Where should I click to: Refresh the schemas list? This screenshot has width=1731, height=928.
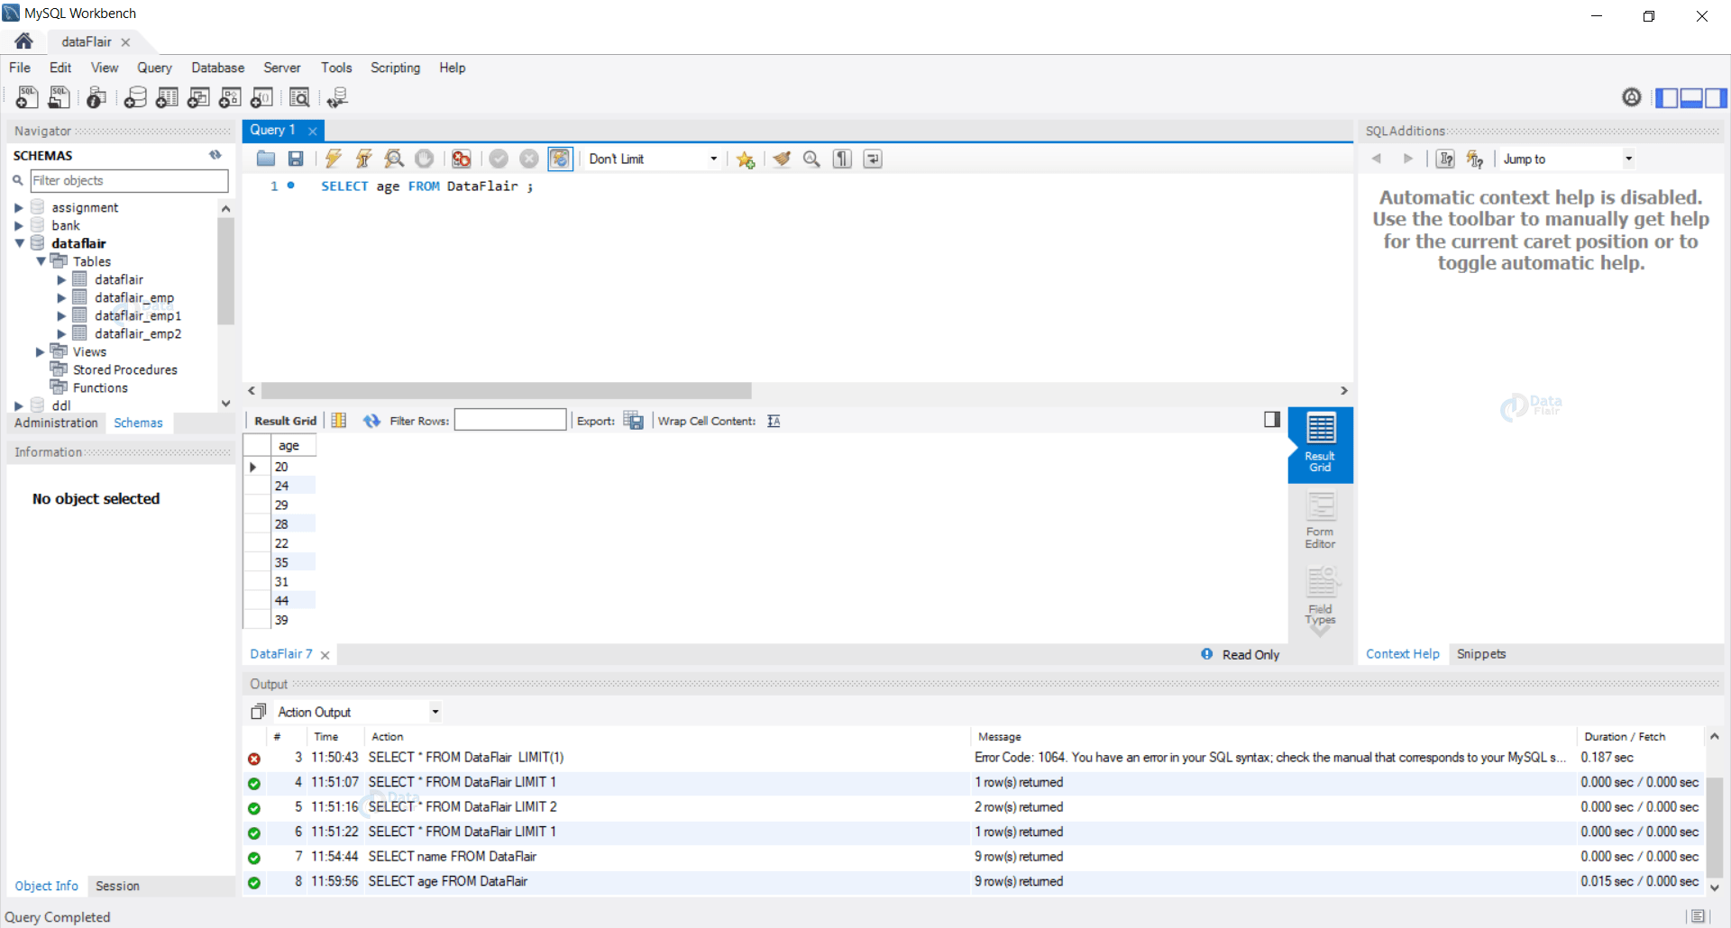coord(215,155)
